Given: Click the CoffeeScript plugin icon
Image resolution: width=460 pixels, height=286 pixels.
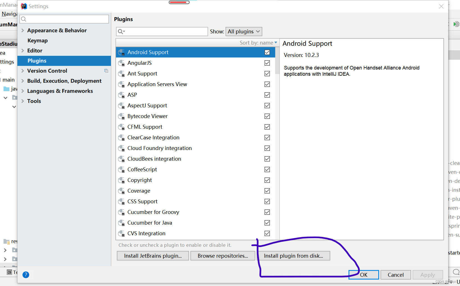Looking at the screenshot, I should click(x=121, y=169).
